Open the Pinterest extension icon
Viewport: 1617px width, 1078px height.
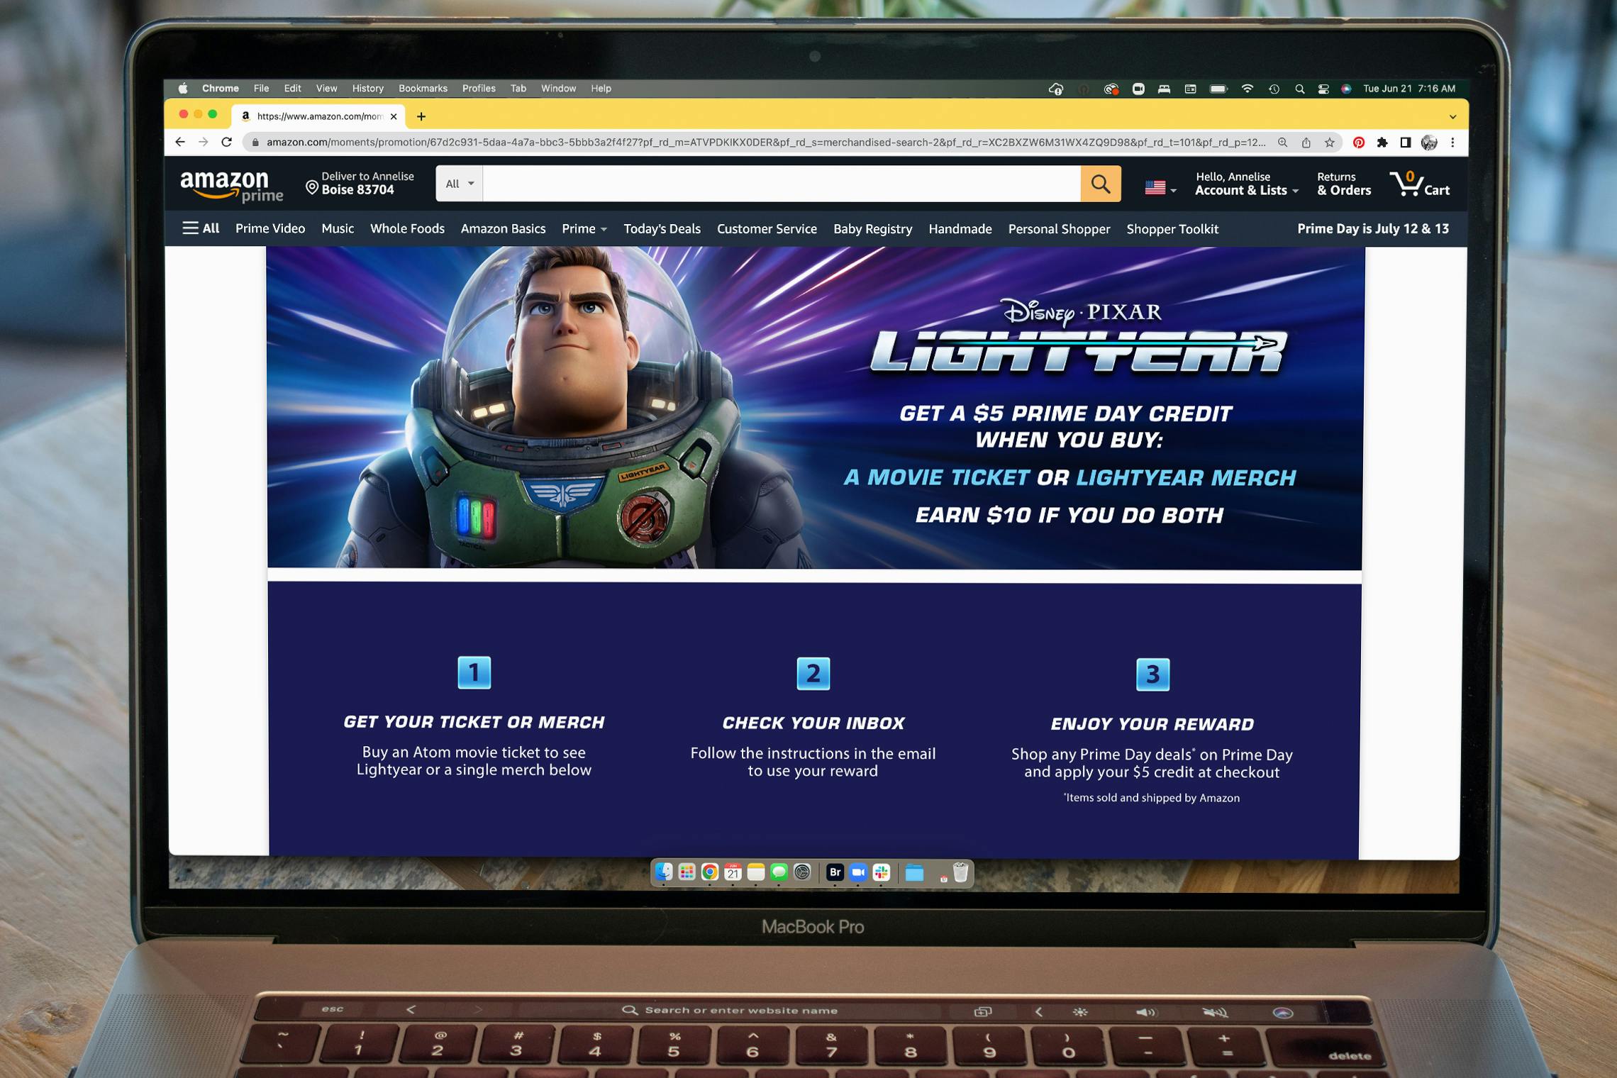1358,143
